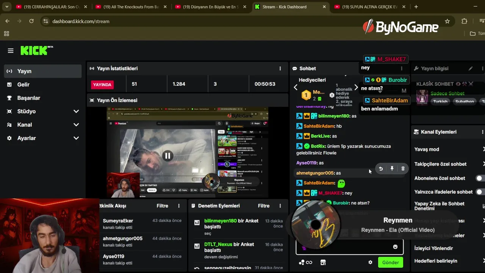The image size is (485, 273).
Task: Expand the Ayarlar sidebar section
Action: (76, 138)
